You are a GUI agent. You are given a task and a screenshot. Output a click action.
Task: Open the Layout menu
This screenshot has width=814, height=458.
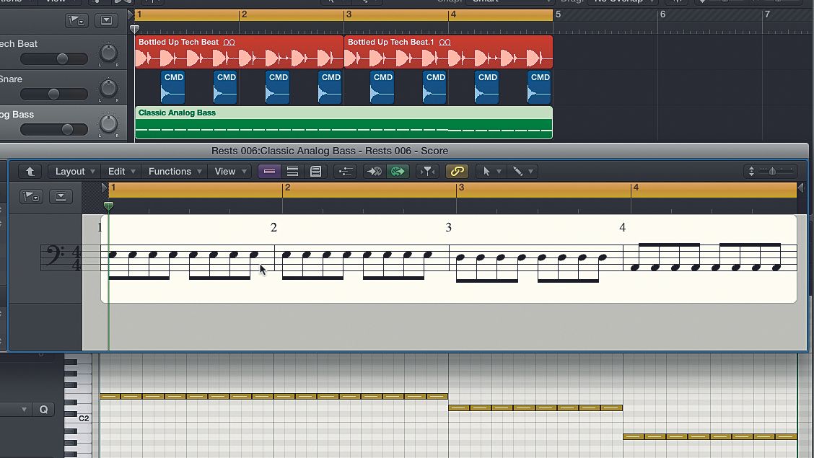(x=70, y=171)
